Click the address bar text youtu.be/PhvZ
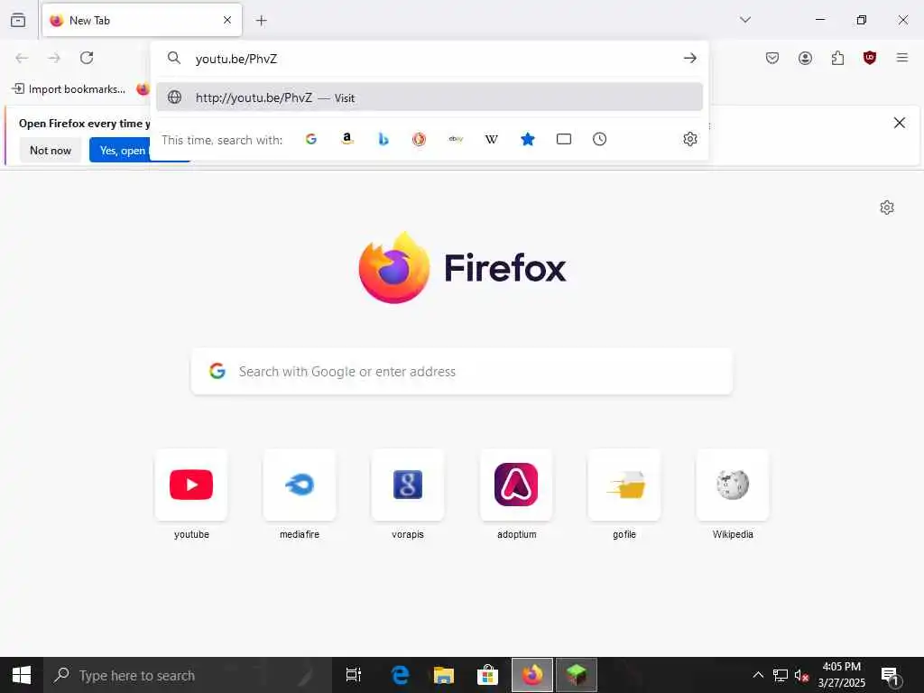Viewport: 924px width, 693px height. coord(236,59)
